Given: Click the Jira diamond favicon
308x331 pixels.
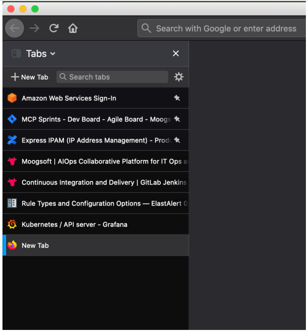Looking at the screenshot, I should (12, 119).
